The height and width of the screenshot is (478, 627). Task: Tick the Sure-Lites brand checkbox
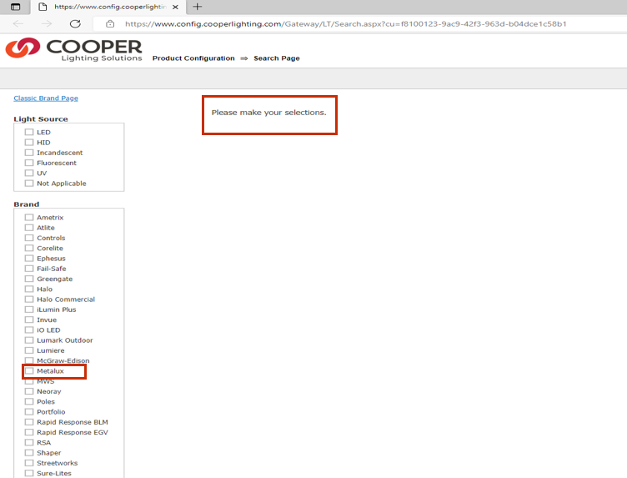tap(29, 473)
